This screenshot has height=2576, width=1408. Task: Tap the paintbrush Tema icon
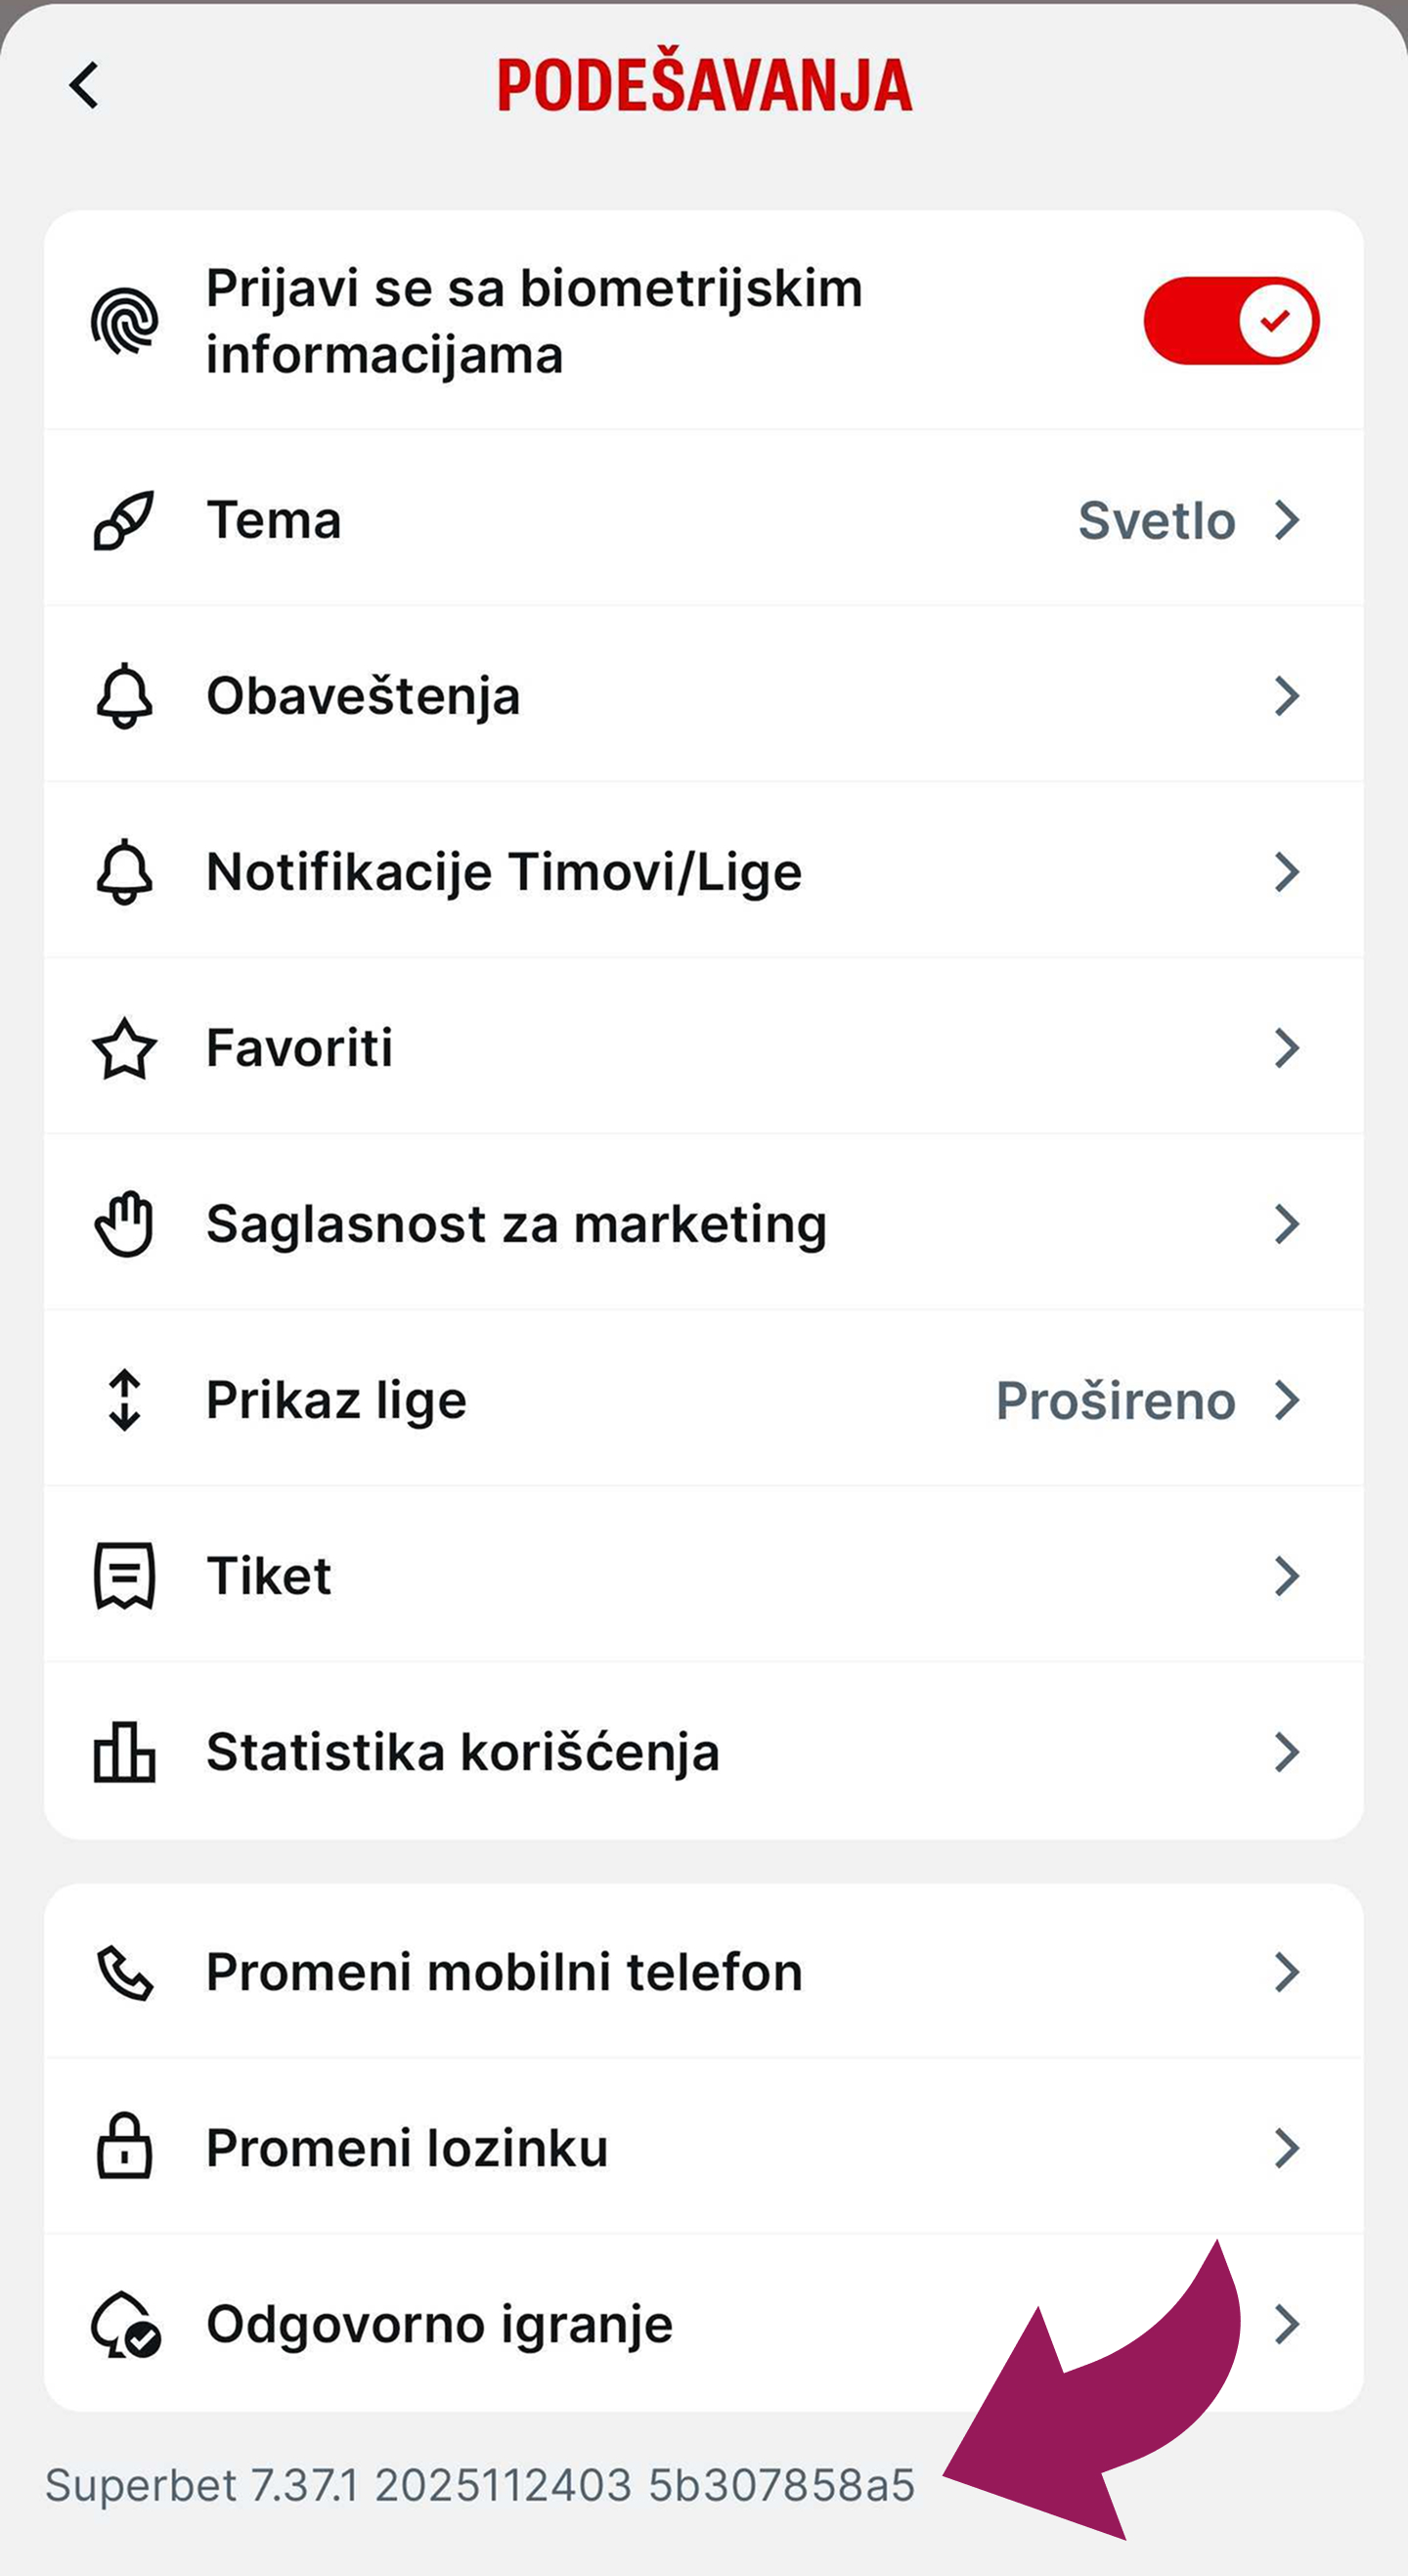coord(124,520)
